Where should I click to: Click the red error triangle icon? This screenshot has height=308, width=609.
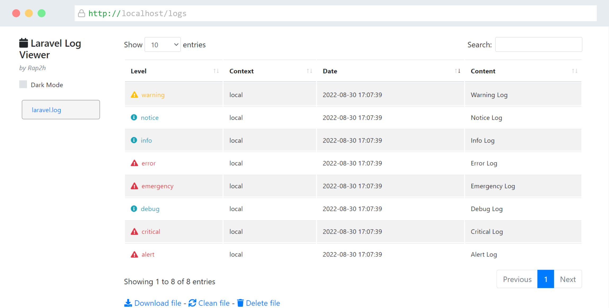coord(134,163)
